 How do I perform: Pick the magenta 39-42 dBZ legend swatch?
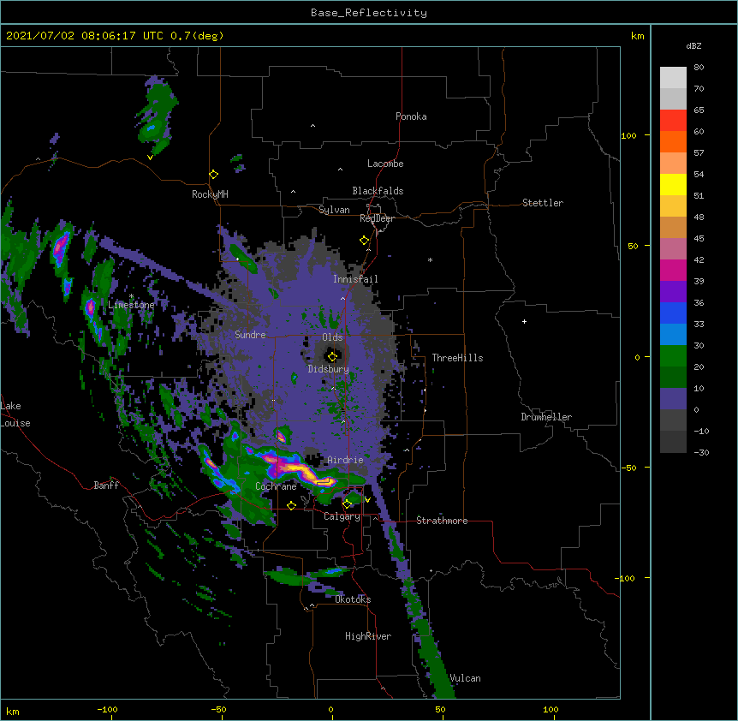673,271
